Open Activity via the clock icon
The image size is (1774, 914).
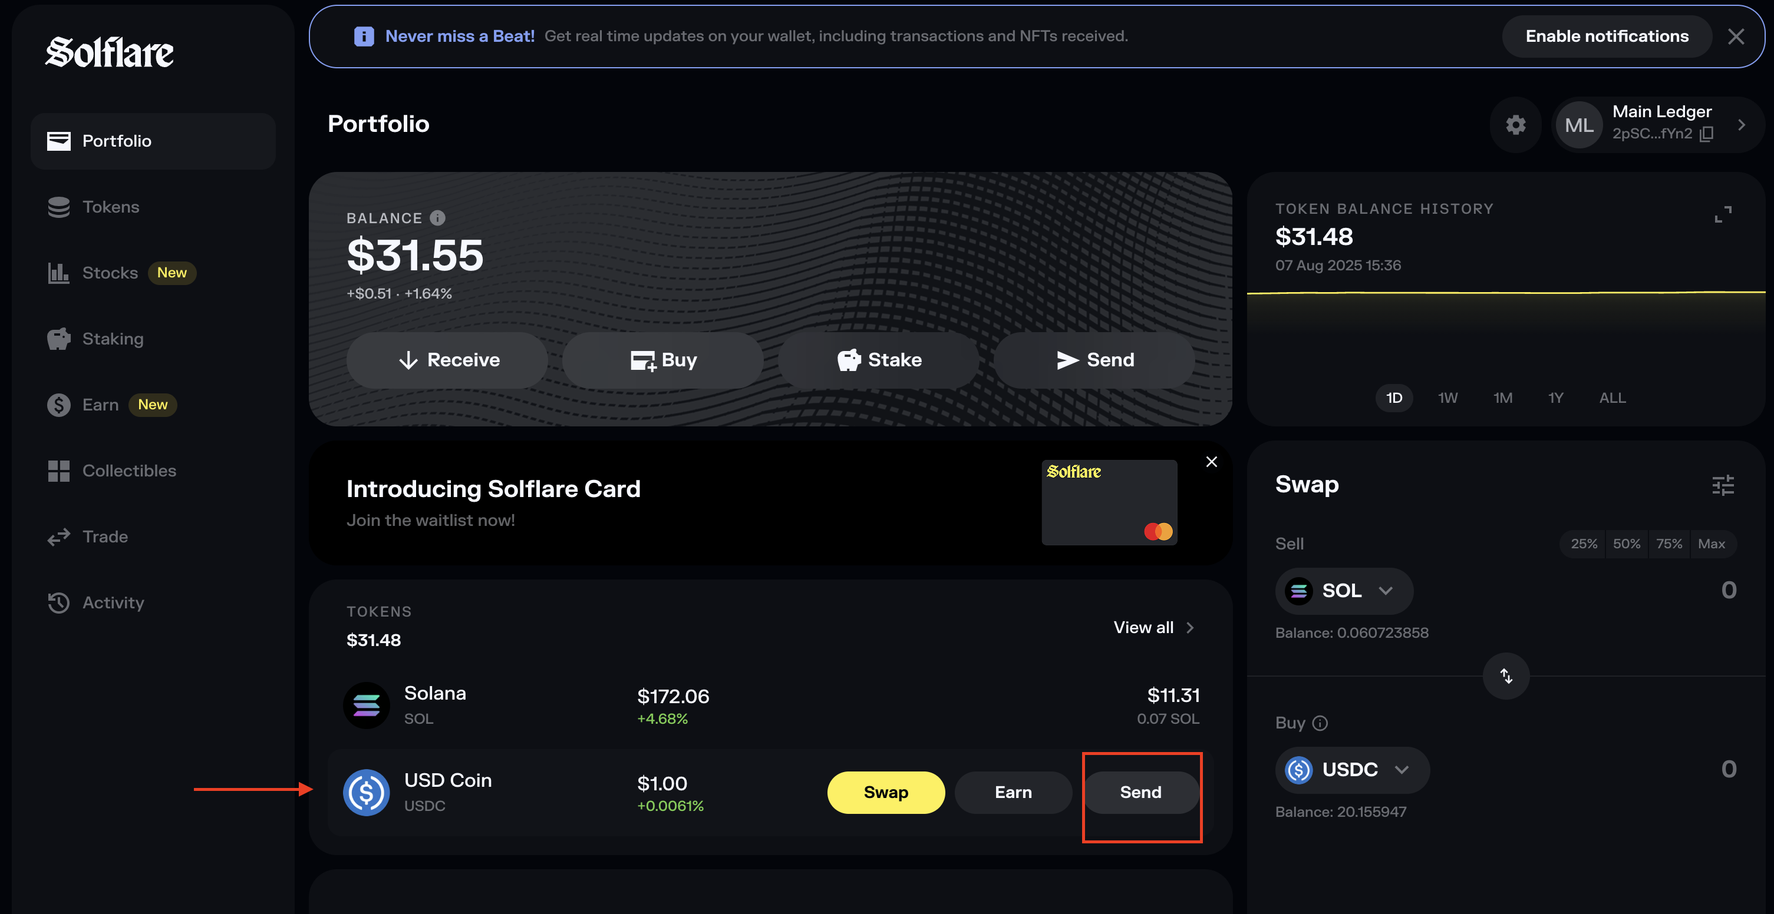click(x=59, y=602)
